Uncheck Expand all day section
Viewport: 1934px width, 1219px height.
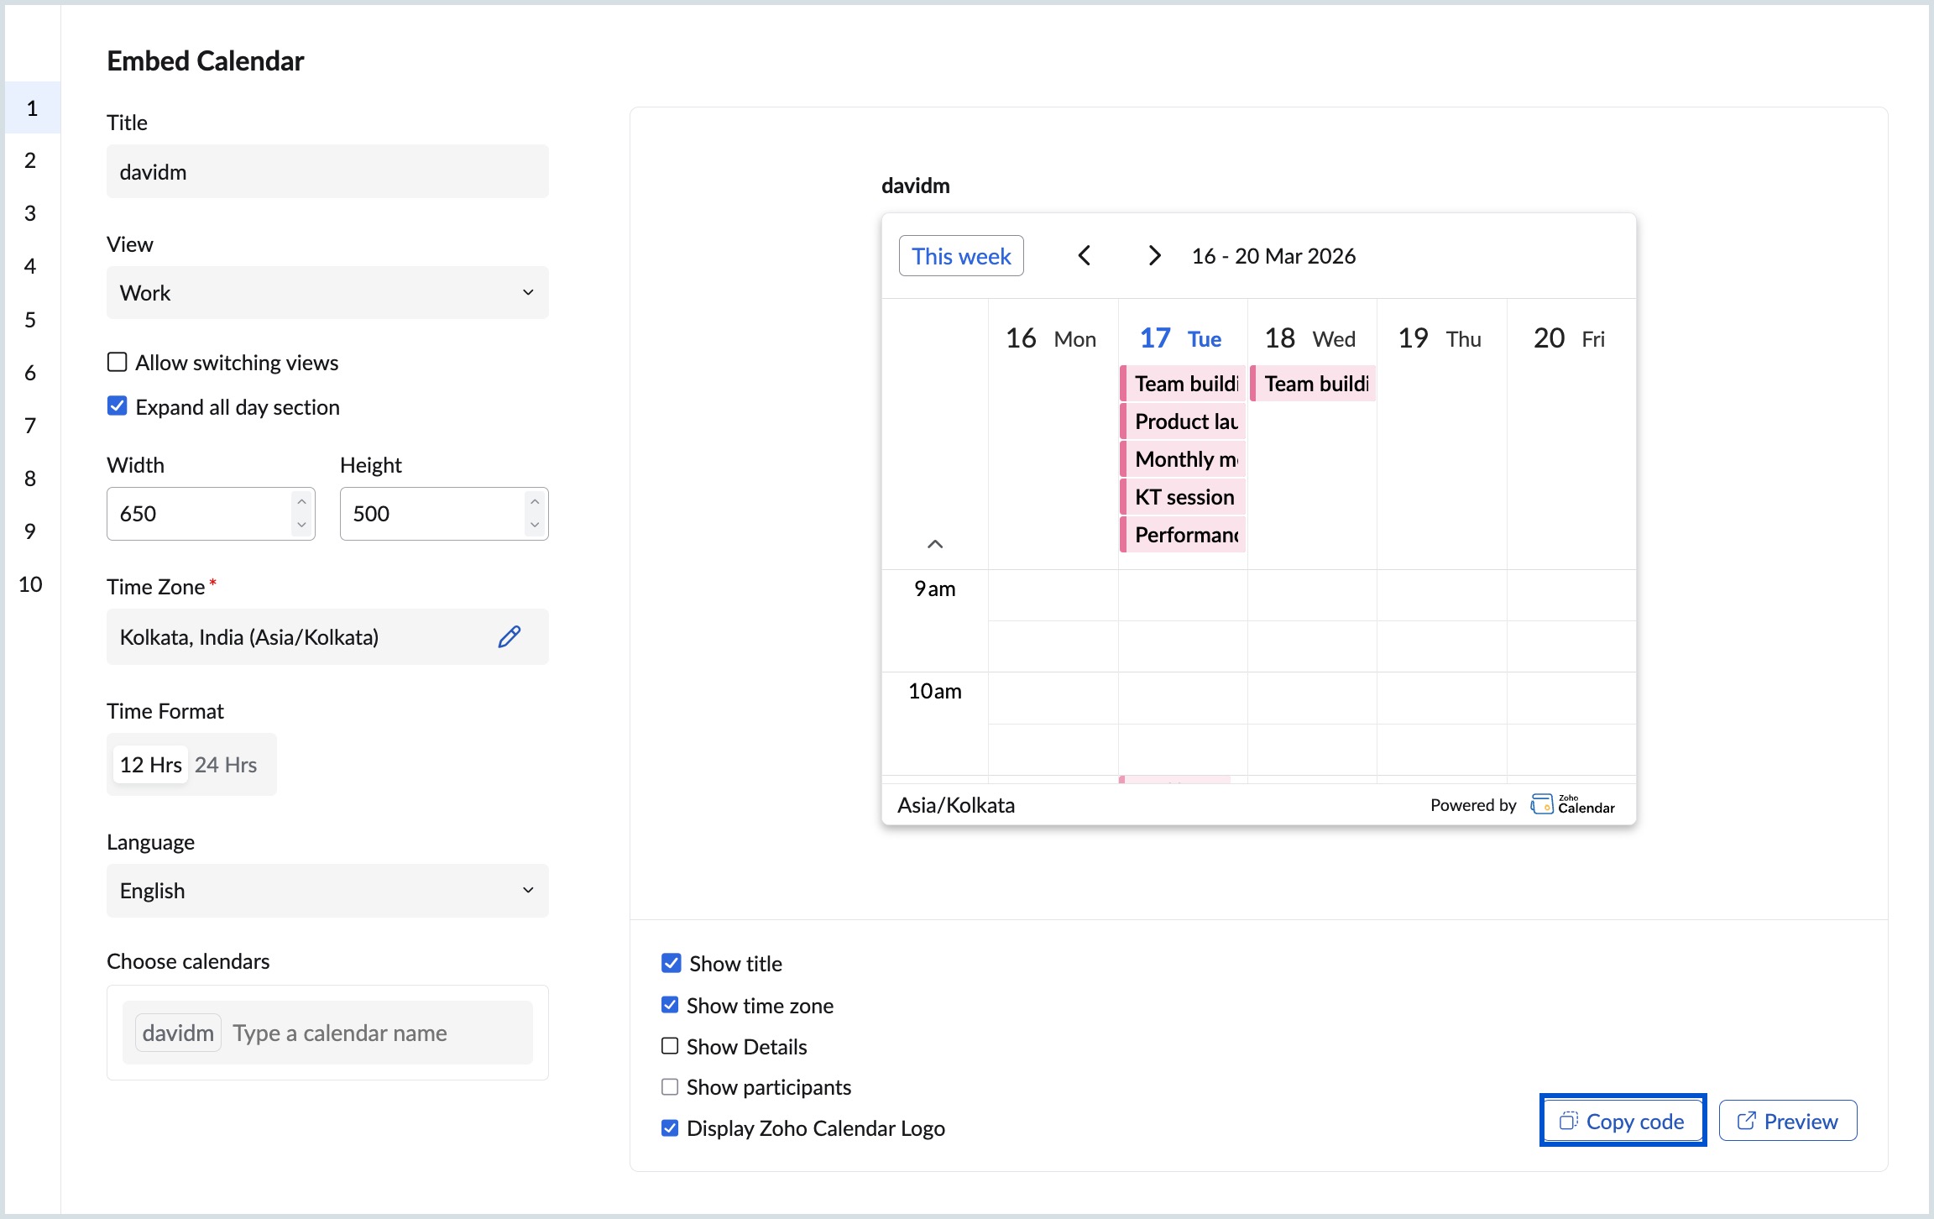click(118, 406)
